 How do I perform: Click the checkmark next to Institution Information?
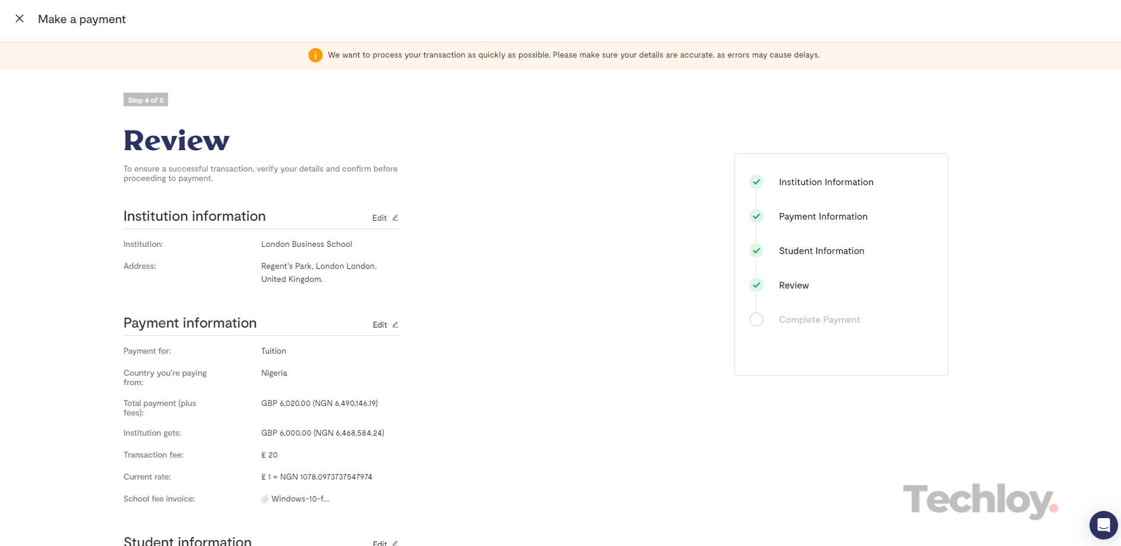pyautogui.click(x=756, y=182)
